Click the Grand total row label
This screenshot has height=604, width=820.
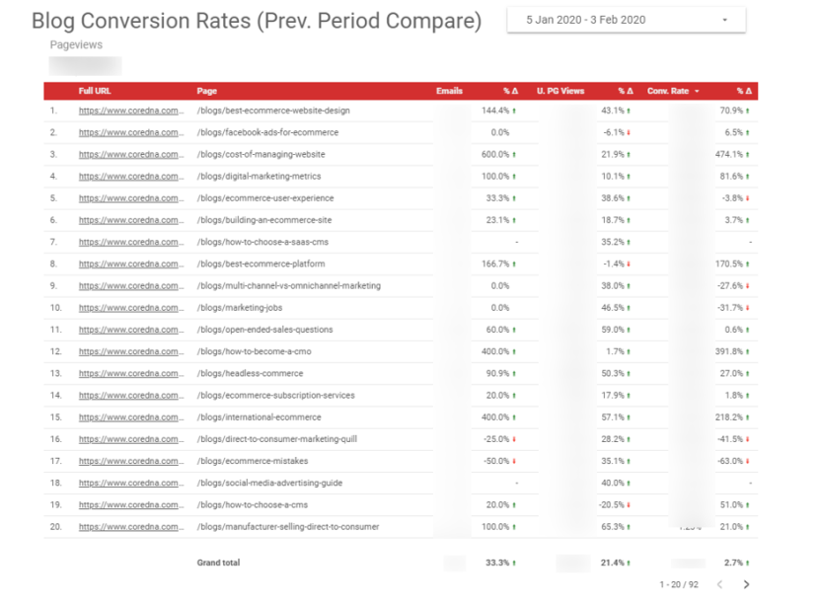click(x=218, y=564)
